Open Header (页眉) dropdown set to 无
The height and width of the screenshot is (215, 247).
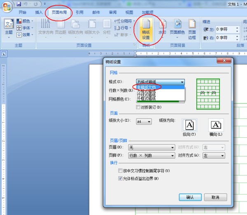[x=151, y=147]
